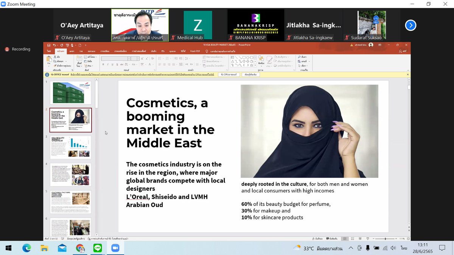Click the Windows Start button
This screenshot has width=454, height=255.
pyautogui.click(x=8, y=248)
